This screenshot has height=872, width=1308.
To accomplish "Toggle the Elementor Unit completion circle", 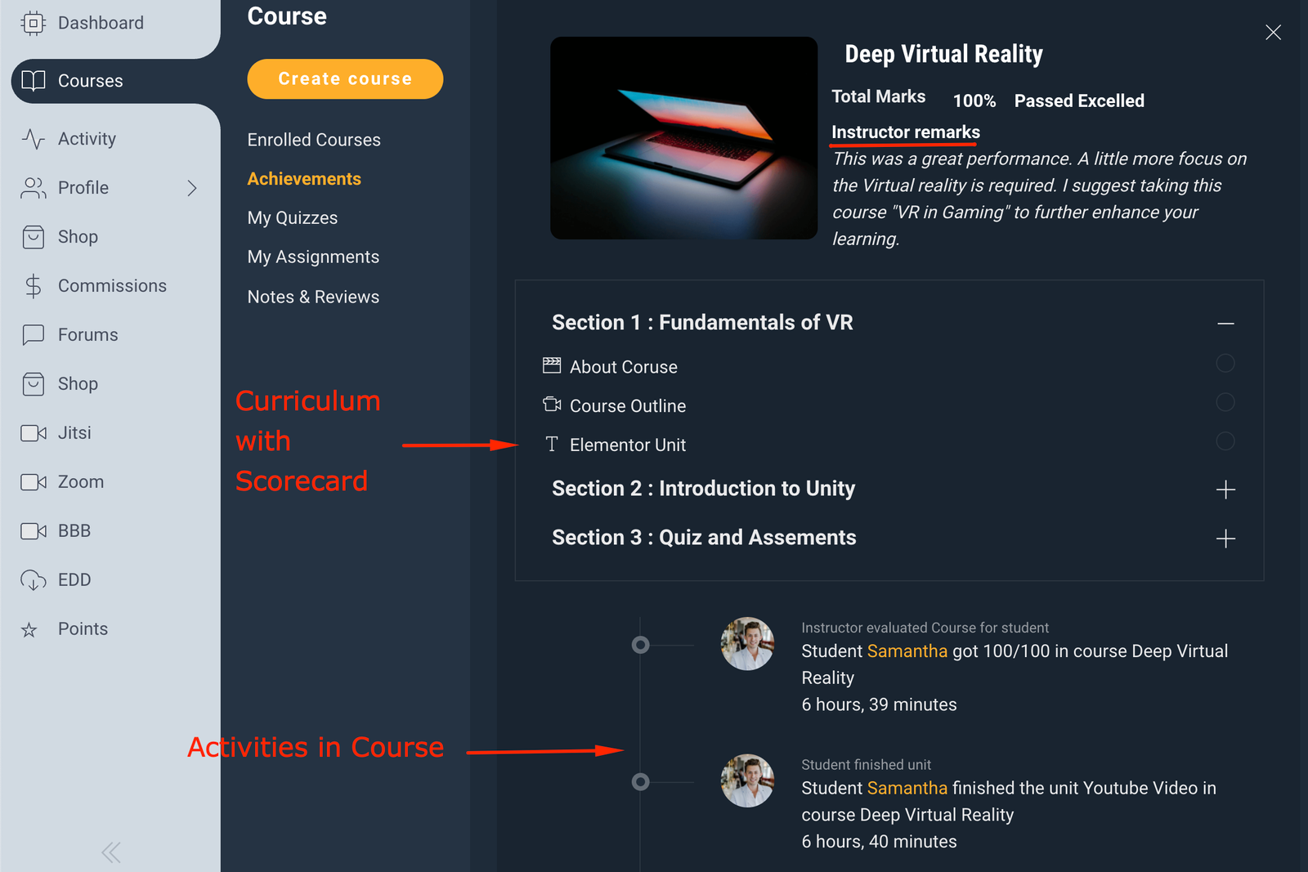I will tap(1225, 441).
